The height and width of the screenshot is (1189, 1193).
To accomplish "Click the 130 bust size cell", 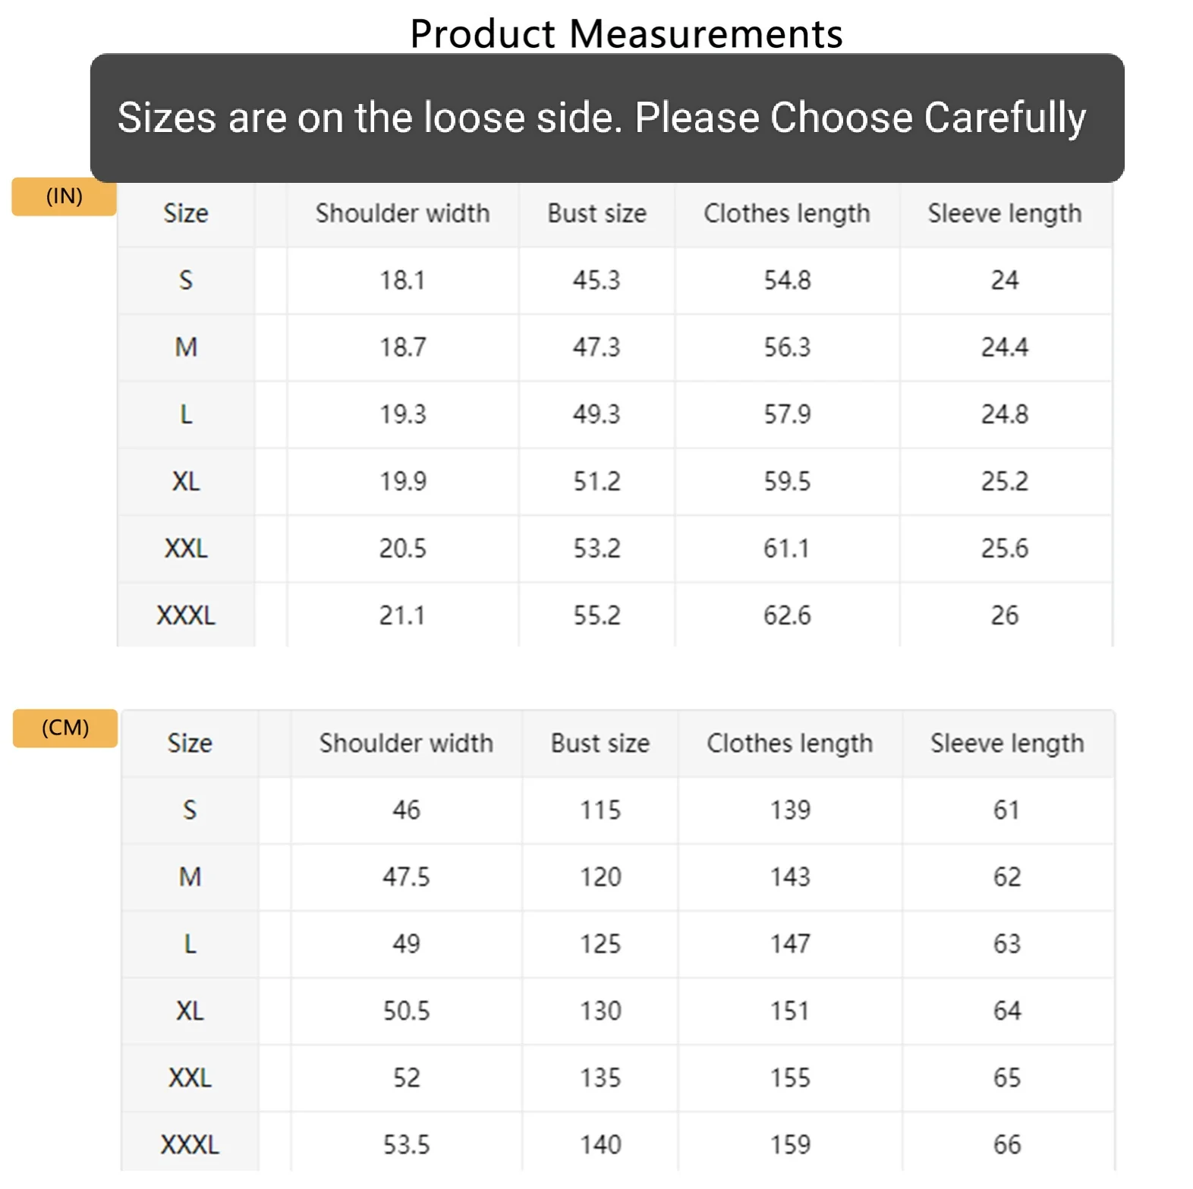I will [x=600, y=1011].
